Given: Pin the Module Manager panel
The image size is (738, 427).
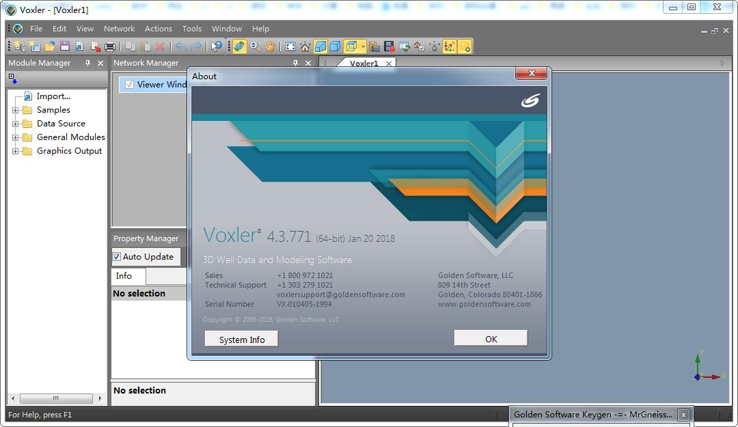Looking at the screenshot, I should (87, 63).
